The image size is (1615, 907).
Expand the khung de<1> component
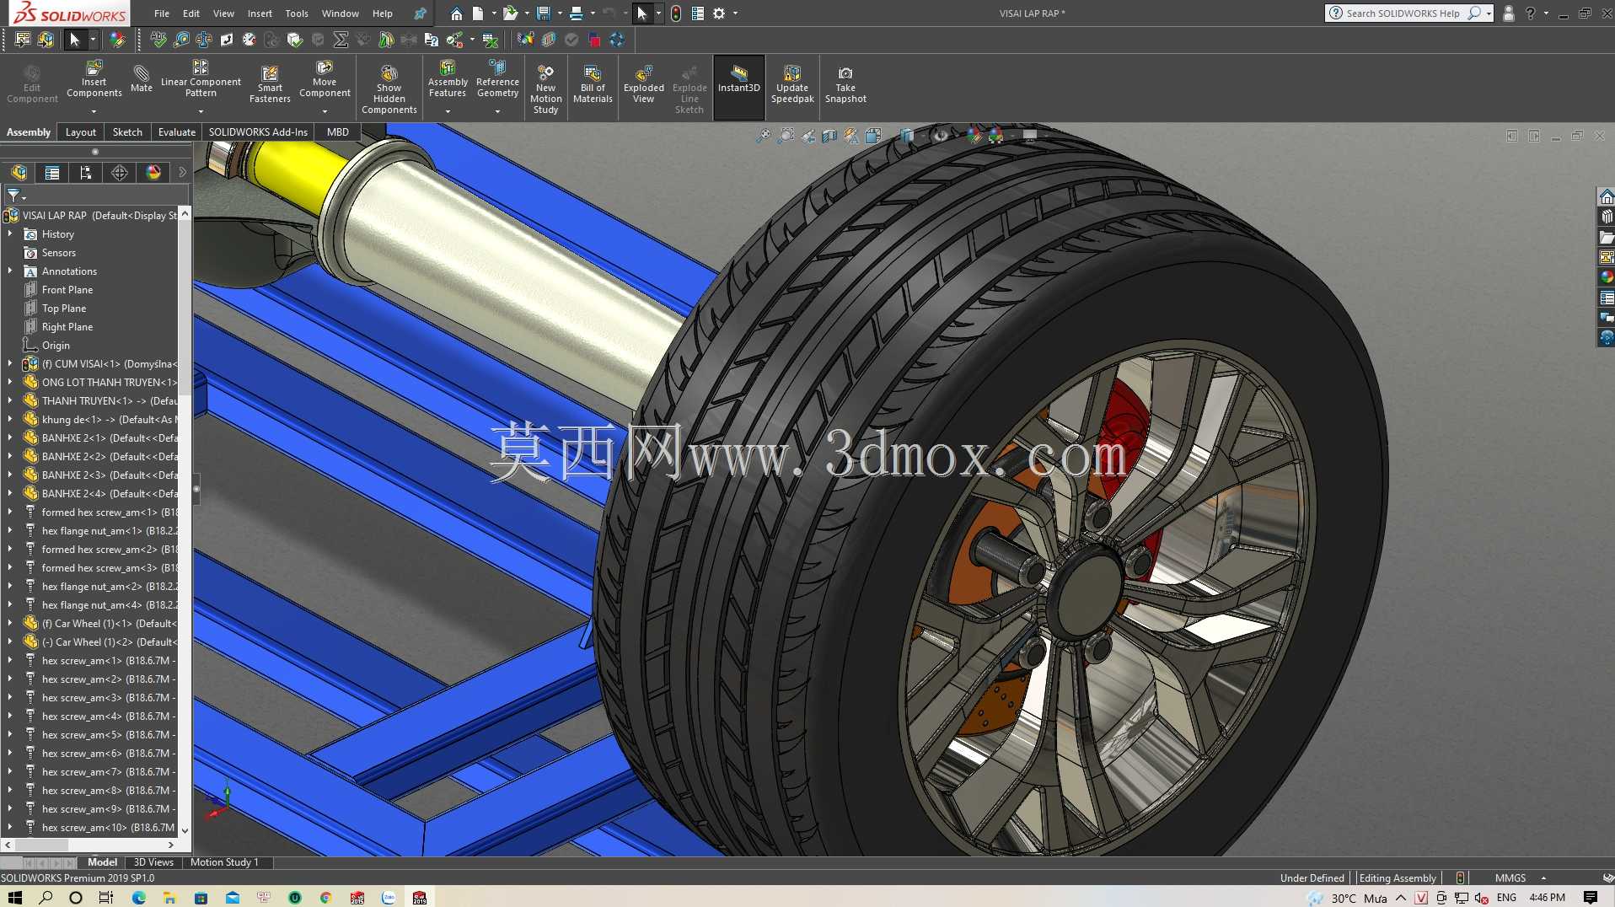point(10,420)
